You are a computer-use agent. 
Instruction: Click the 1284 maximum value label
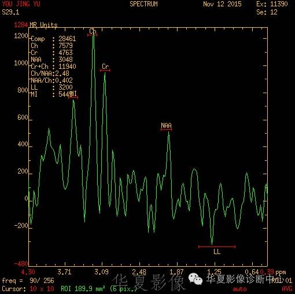[21, 25]
